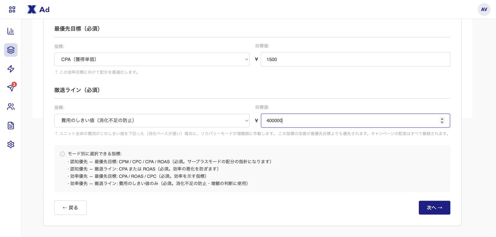The width and height of the screenshot is (496, 237).
Task: Open the users sidebar icon
Action: (x=11, y=107)
